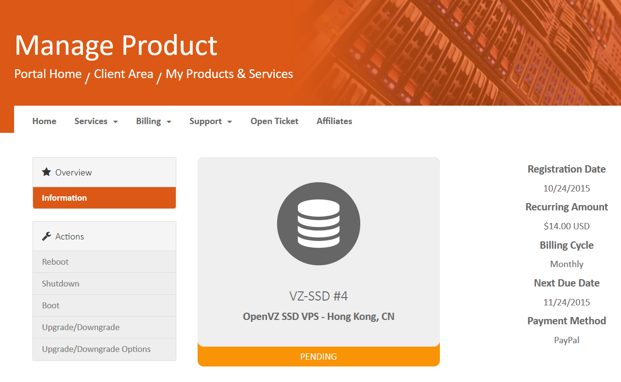
Task: Go to Home in navigation bar
Action: (44, 121)
